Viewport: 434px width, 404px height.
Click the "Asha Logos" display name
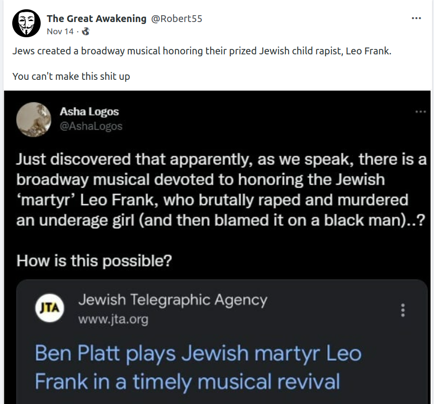(89, 112)
